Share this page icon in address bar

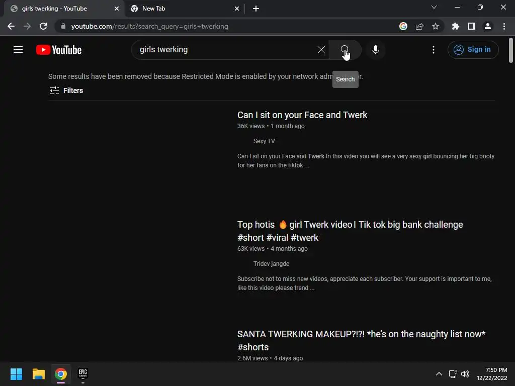coord(419,26)
